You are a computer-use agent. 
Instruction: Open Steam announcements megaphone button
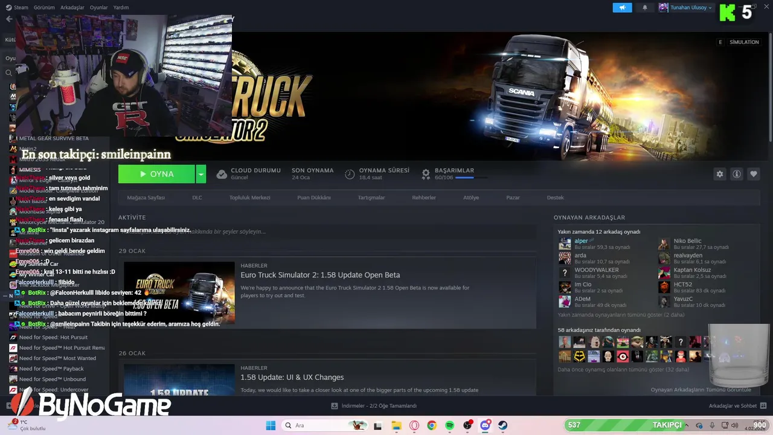coord(622,8)
